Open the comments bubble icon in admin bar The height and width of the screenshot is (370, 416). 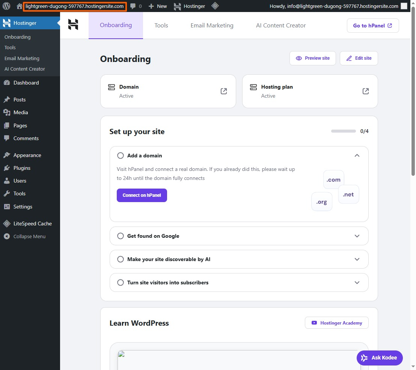[133, 6]
